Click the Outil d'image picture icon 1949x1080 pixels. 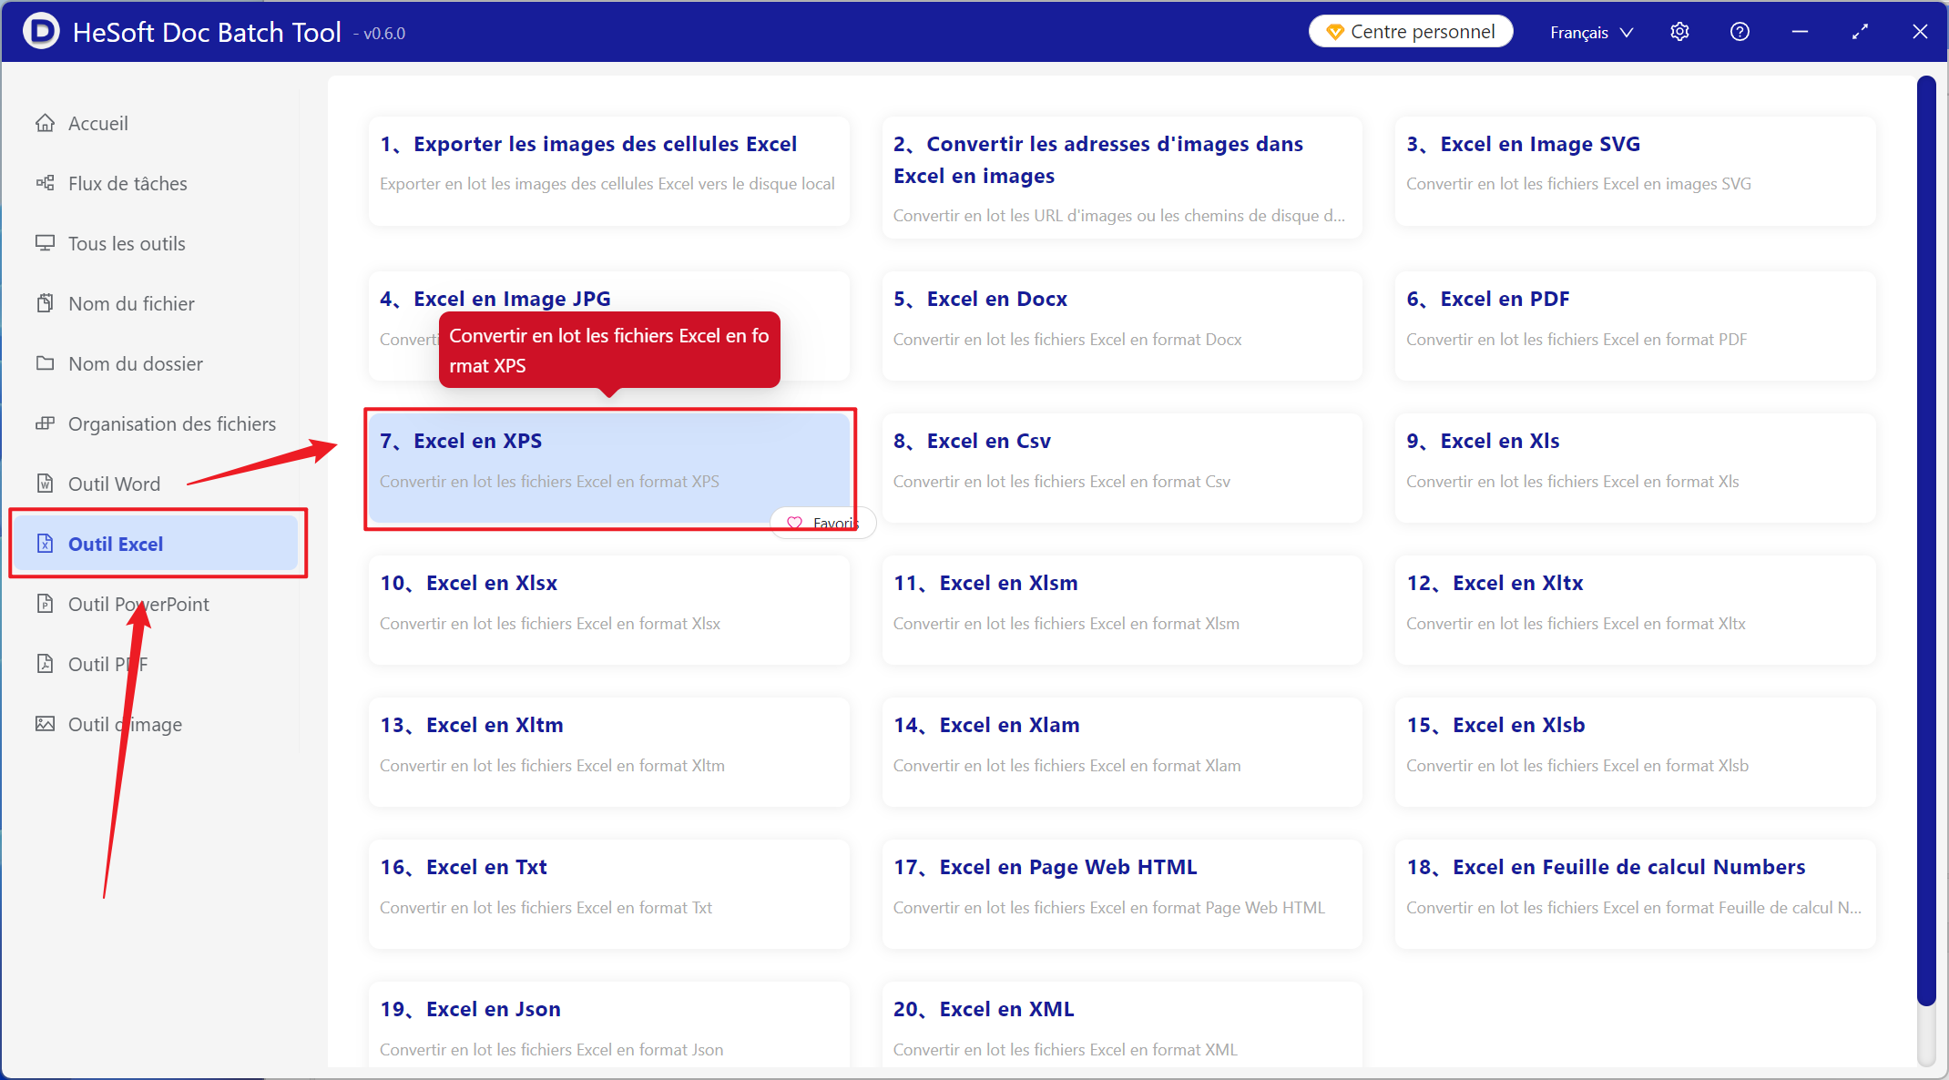(x=45, y=724)
